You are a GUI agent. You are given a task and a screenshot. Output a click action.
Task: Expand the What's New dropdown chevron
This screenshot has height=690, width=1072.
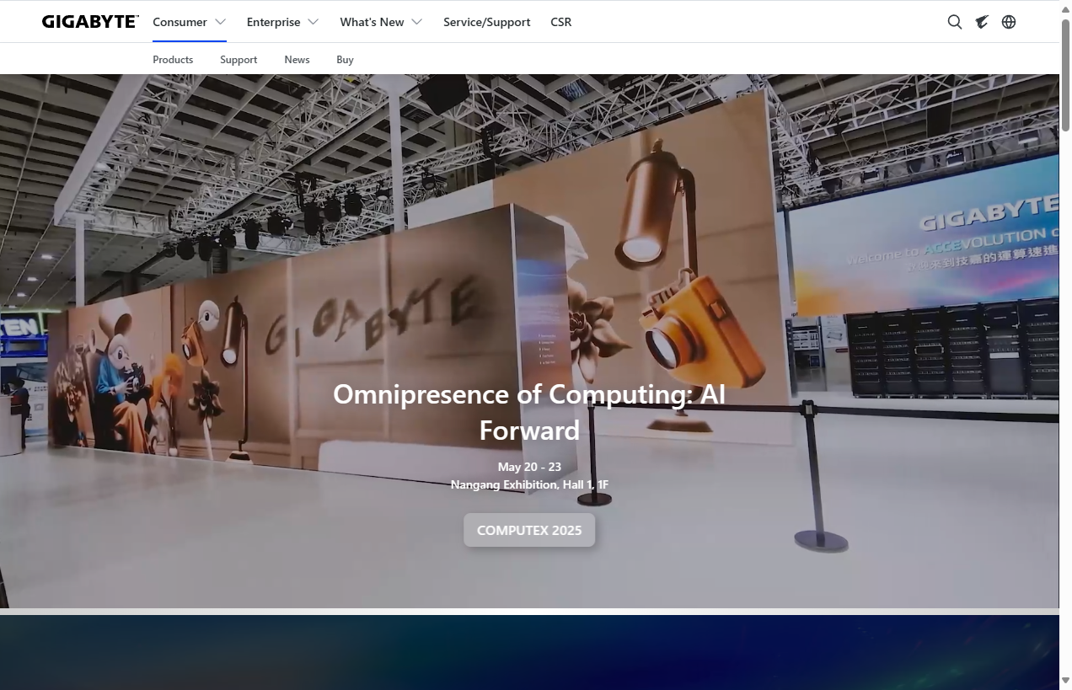coord(416,22)
